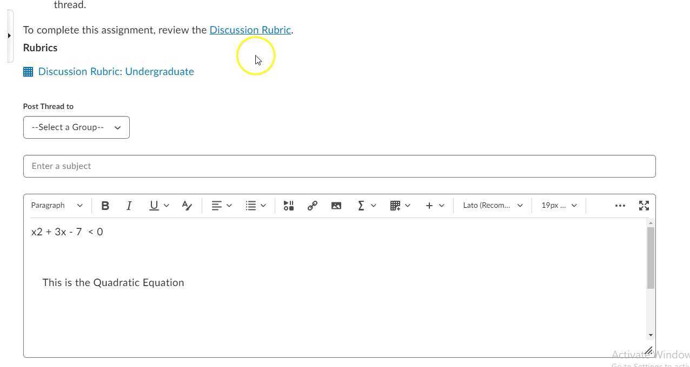Insert an image into the post
This screenshot has width=690, height=367.
point(336,205)
